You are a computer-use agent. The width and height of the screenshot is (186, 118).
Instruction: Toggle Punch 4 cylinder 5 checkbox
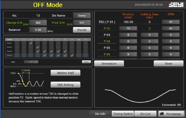pyautogui.click(x=44, y=55)
